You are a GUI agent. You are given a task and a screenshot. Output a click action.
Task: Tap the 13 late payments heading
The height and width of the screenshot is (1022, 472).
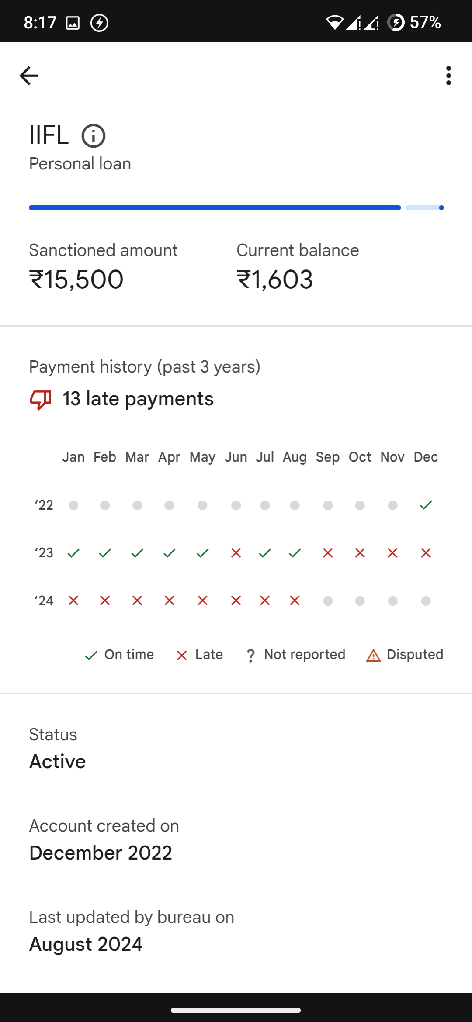[x=138, y=399]
